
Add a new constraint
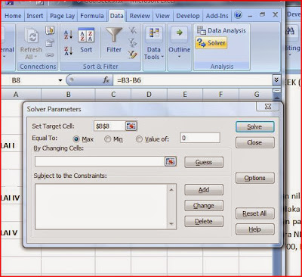(x=204, y=190)
